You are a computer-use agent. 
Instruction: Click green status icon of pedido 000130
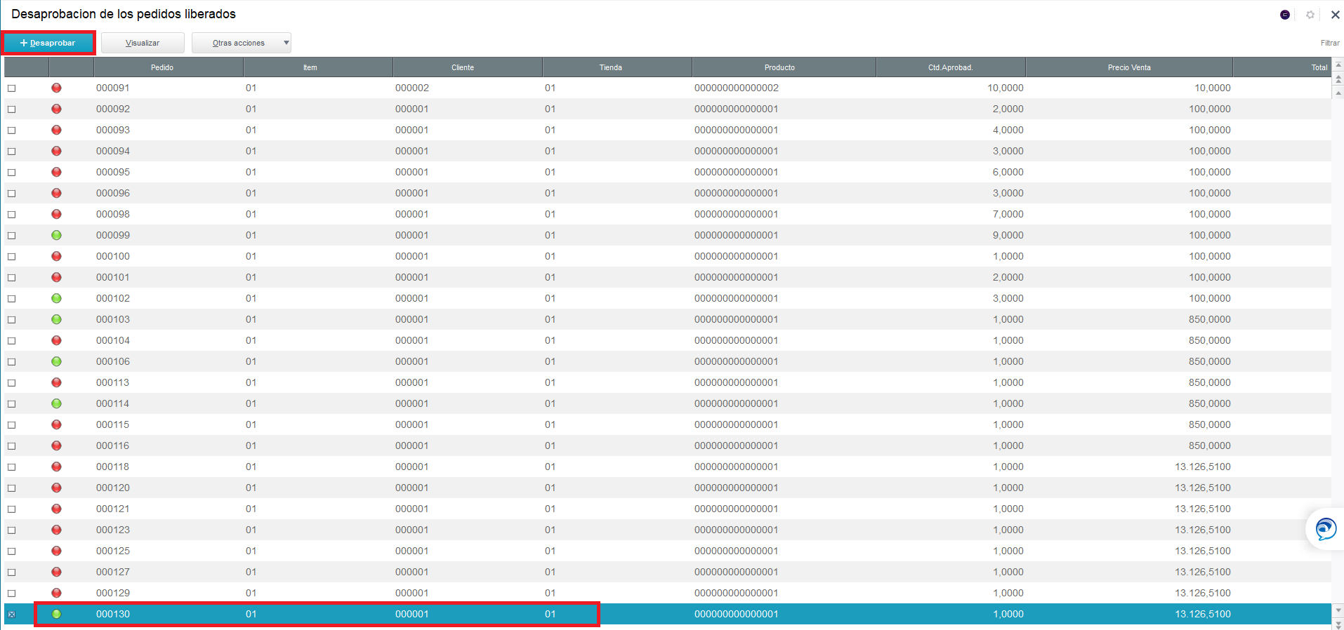pos(56,614)
